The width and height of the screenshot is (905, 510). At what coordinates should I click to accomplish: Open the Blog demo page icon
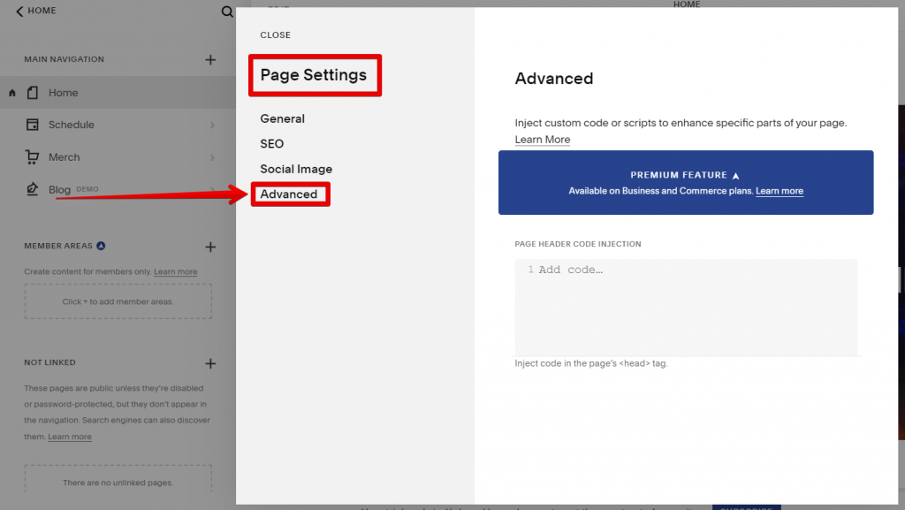coord(33,189)
